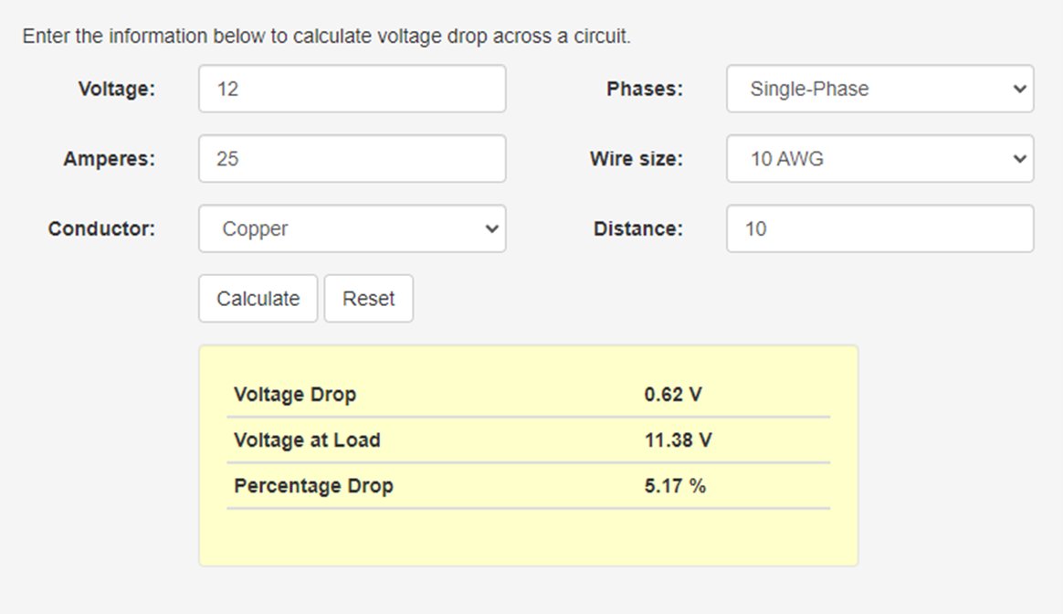Click the Voltage at Load value 11.38 V

(678, 440)
